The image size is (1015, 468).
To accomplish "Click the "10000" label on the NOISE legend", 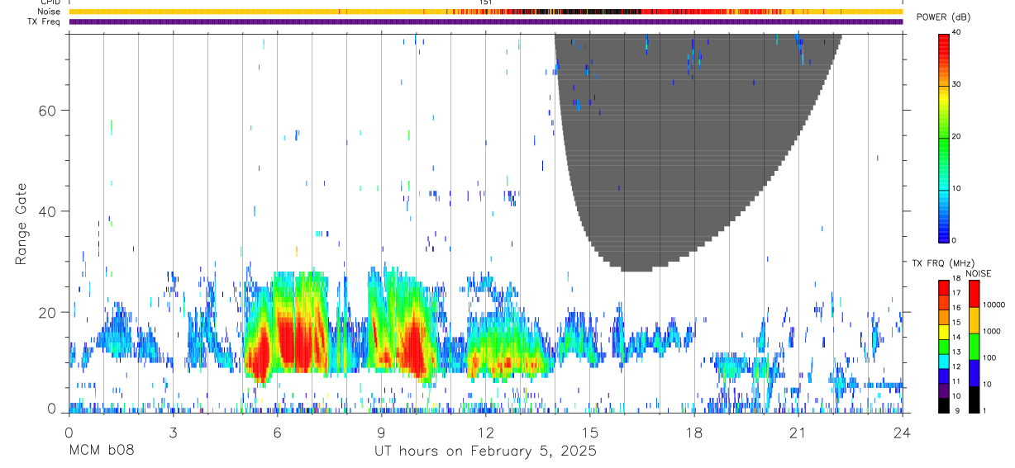I will coord(994,305).
